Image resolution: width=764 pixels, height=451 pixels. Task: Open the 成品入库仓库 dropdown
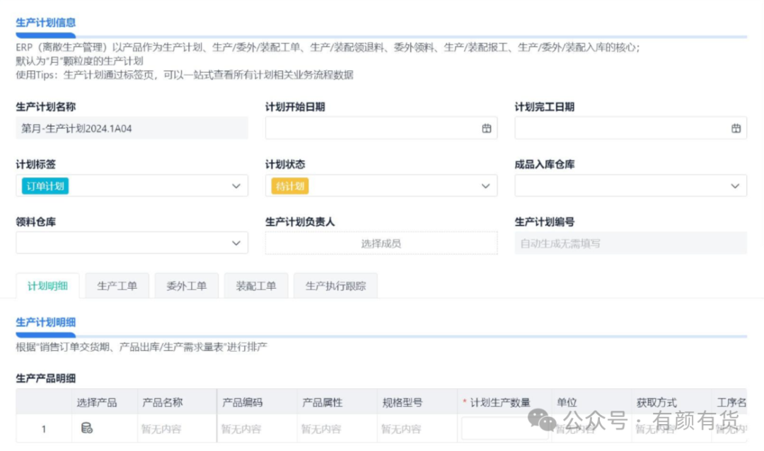734,185
